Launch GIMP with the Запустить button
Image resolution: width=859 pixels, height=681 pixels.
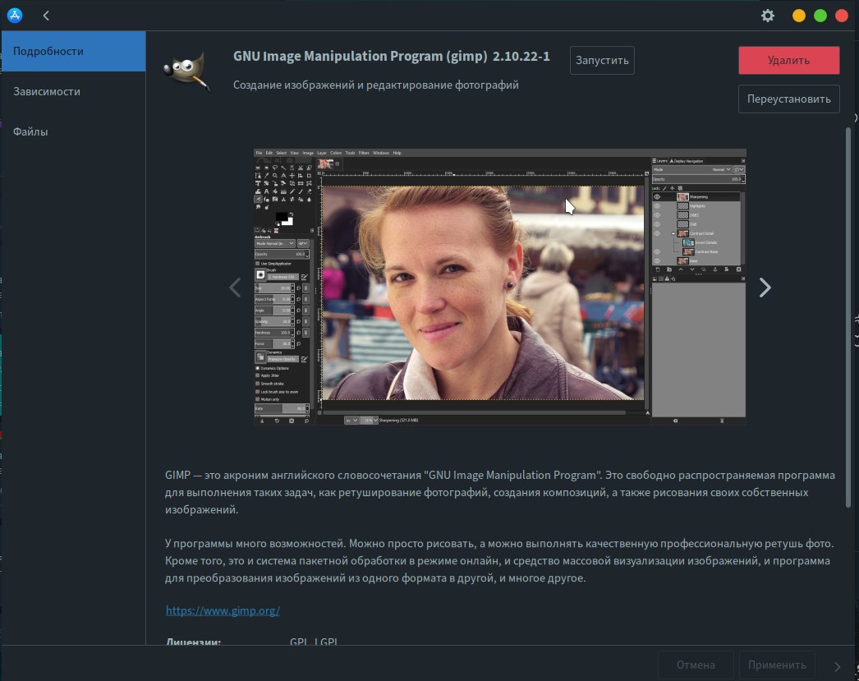pos(602,60)
